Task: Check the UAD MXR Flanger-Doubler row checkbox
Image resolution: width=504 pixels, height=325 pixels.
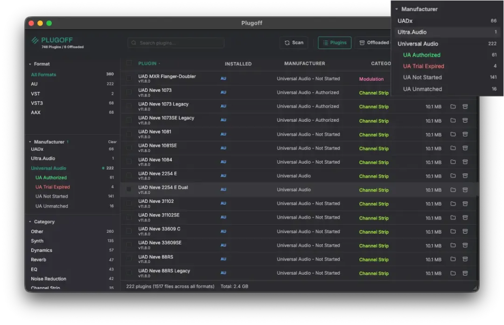Action: tap(129, 78)
